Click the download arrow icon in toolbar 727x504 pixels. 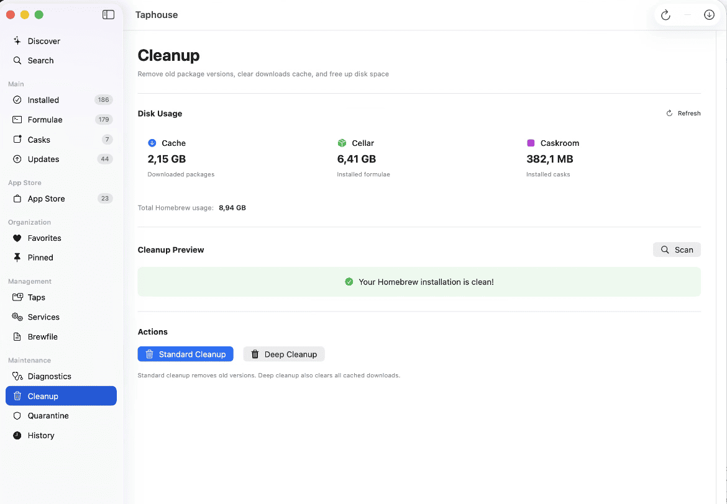coord(709,15)
